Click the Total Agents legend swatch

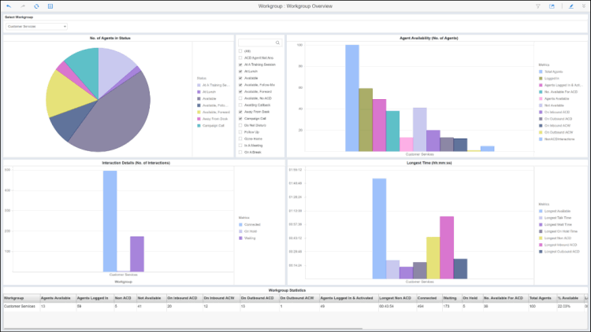tap(540, 72)
